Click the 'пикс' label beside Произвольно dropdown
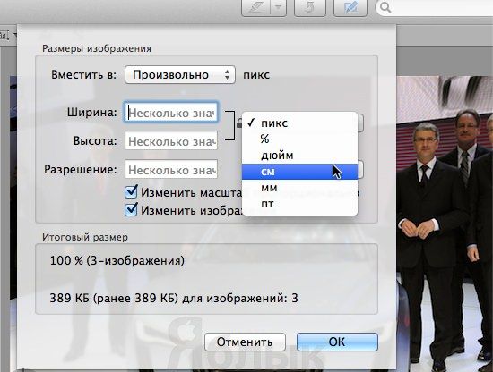Screen dimensions: 493x372 tap(256, 75)
